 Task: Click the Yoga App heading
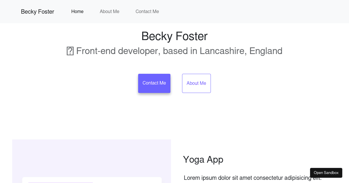pyautogui.click(x=203, y=159)
